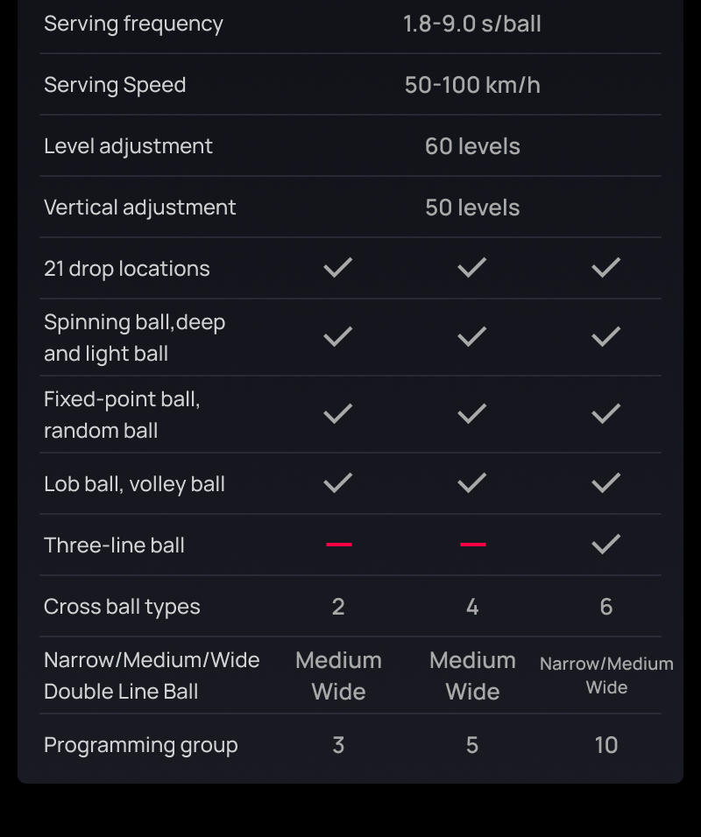Click Cross ball types value 6

pyautogui.click(x=605, y=607)
